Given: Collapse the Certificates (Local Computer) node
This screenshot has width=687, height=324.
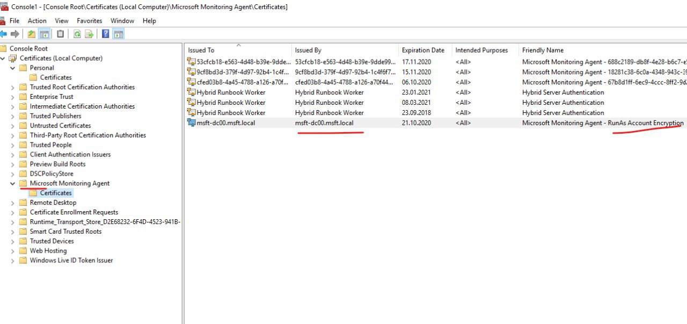Looking at the screenshot, I should coord(3,58).
